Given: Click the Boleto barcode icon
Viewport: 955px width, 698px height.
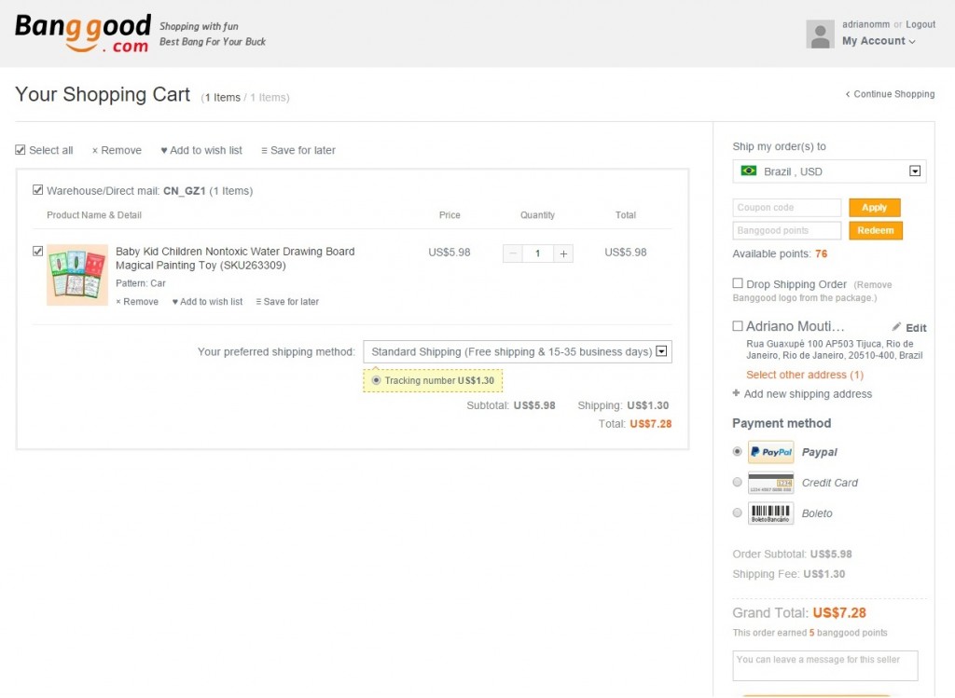Looking at the screenshot, I should click(x=770, y=513).
